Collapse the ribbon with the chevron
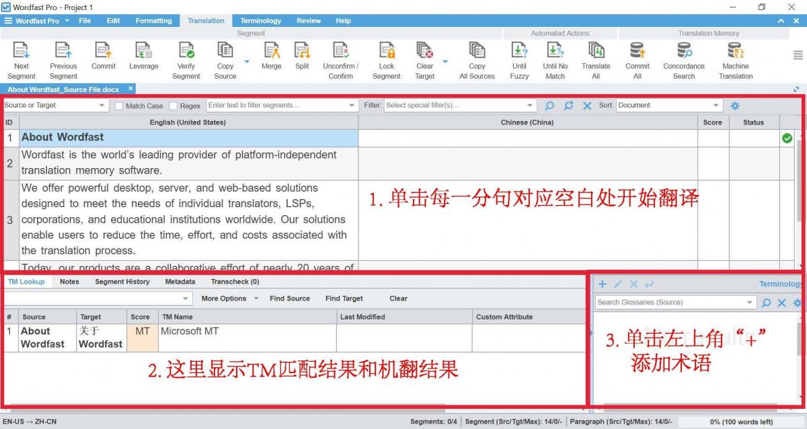807x429 pixels. (x=780, y=21)
